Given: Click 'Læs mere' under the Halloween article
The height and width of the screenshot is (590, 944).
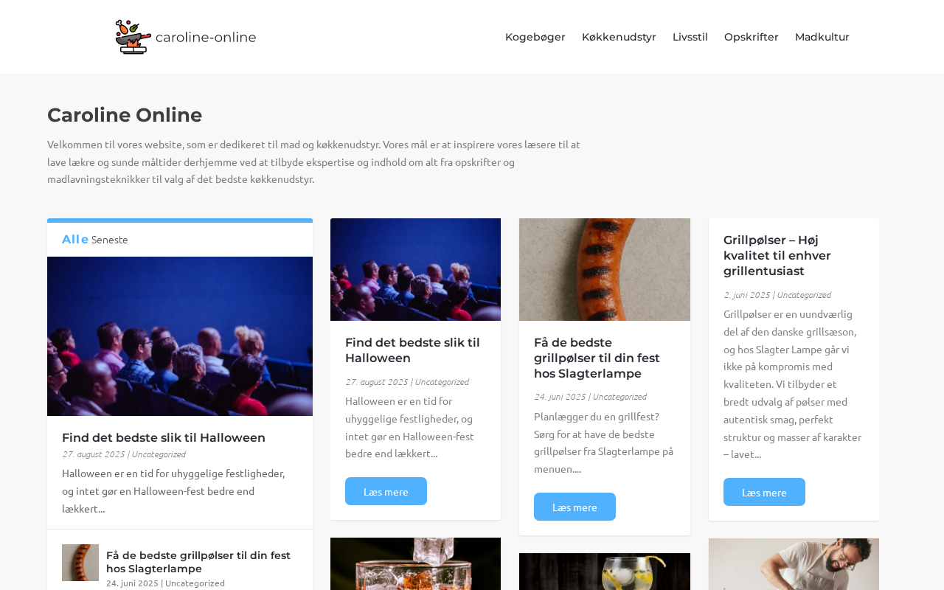Looking at the screenshot, I should (386, 491).
